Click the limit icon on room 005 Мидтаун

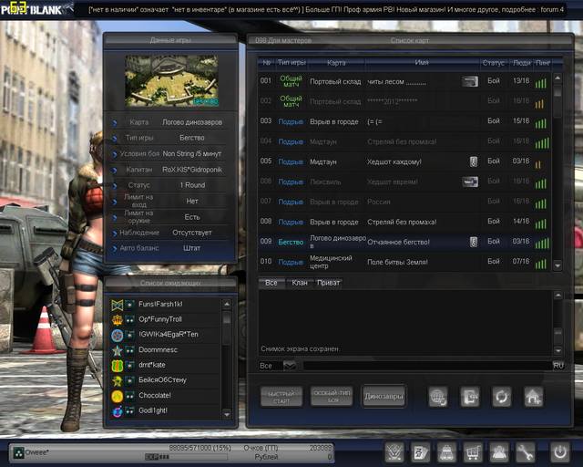(x=474, y=161)
